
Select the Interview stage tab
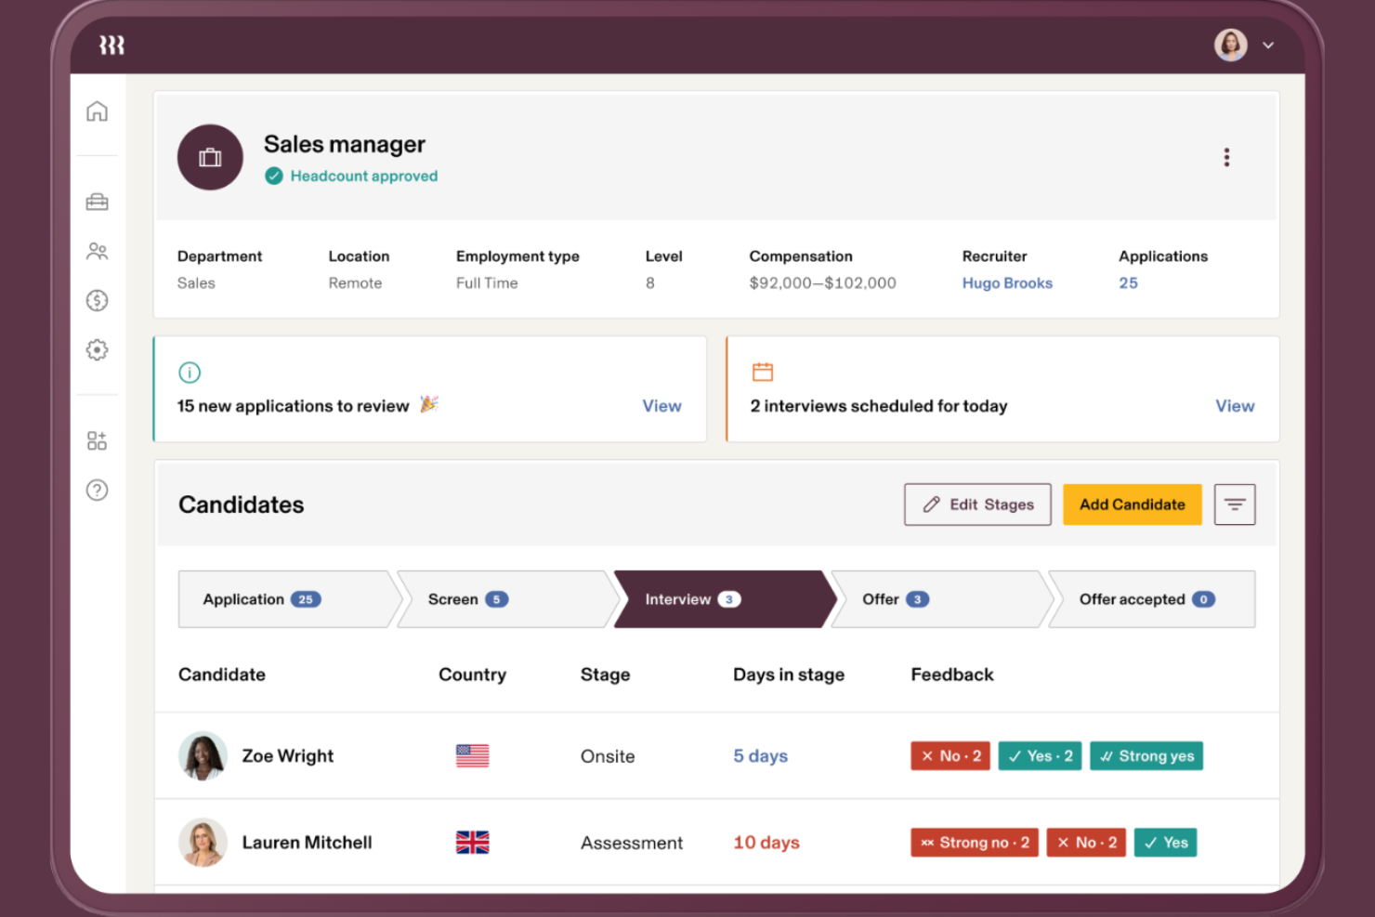(725, 599)
